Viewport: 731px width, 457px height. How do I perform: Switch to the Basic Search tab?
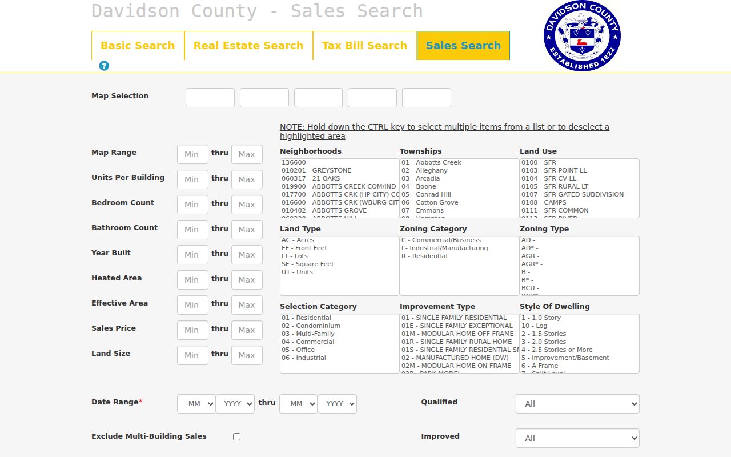click(x=138, y=46)
